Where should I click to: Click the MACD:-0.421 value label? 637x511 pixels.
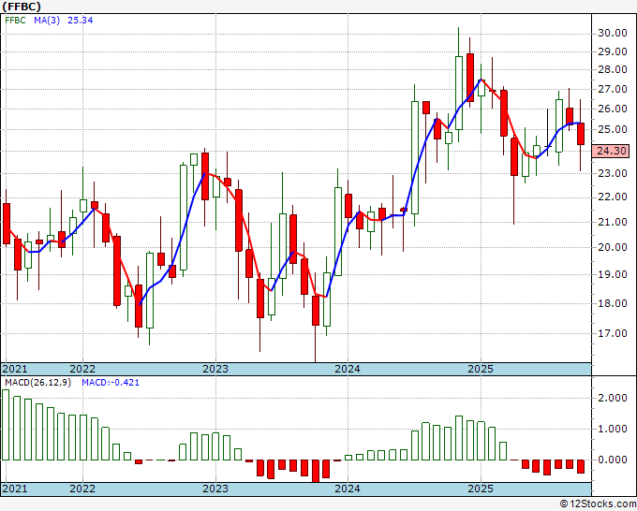[x=111, y=383]
